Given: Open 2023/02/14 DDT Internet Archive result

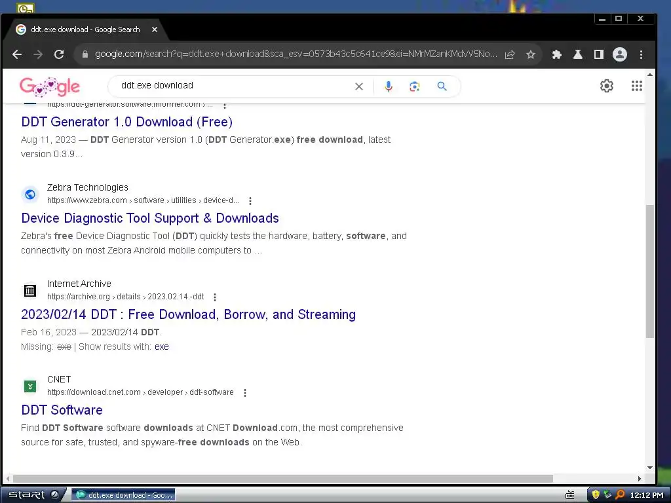Looking at the screenshot, I should 188,314.
